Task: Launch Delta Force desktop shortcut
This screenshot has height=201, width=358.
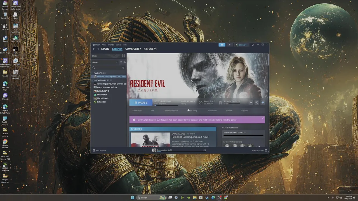Action: point(16,39)
